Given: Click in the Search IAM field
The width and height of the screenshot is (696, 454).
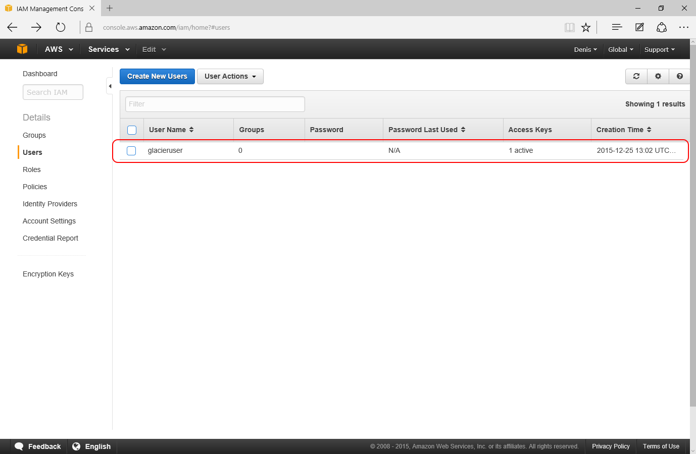Looking at the screenshot, I should 53,92.
